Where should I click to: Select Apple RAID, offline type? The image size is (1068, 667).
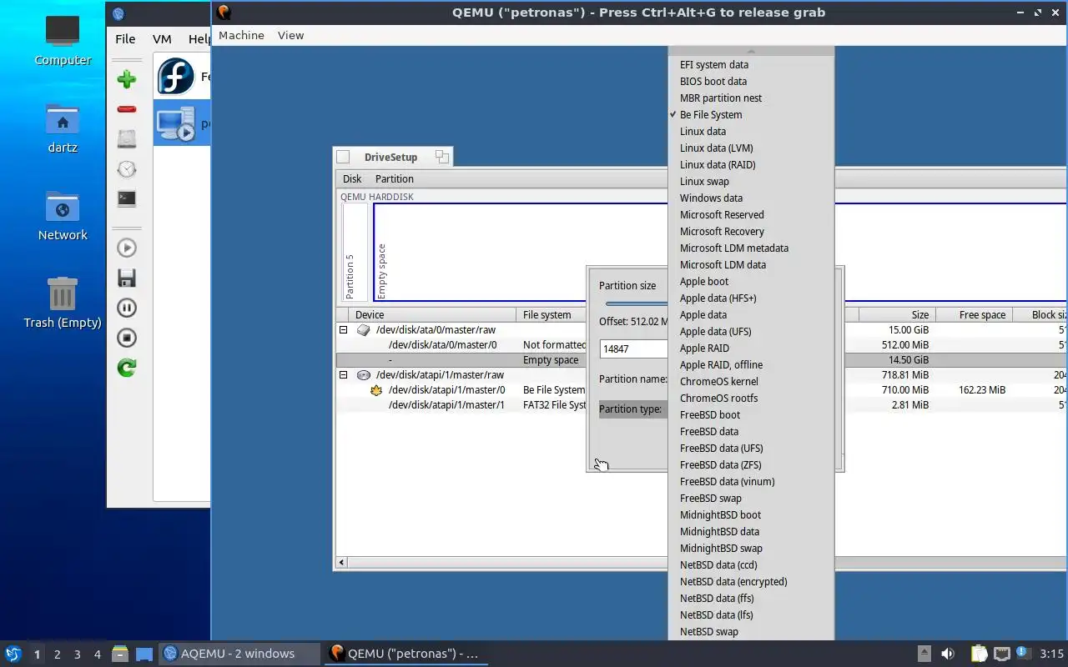751,364
